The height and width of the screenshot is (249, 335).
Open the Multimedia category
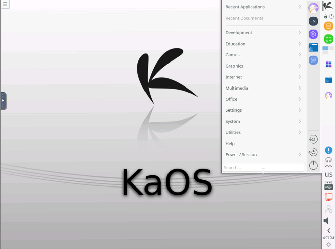click(264, 88)
